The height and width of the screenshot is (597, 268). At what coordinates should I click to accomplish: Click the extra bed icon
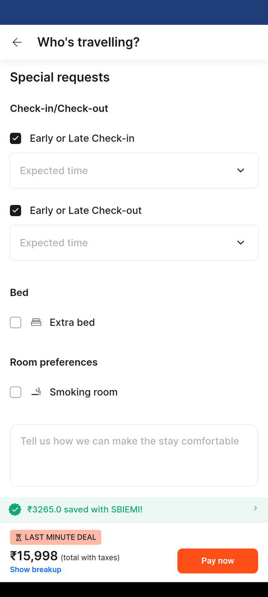pos(36,322)
